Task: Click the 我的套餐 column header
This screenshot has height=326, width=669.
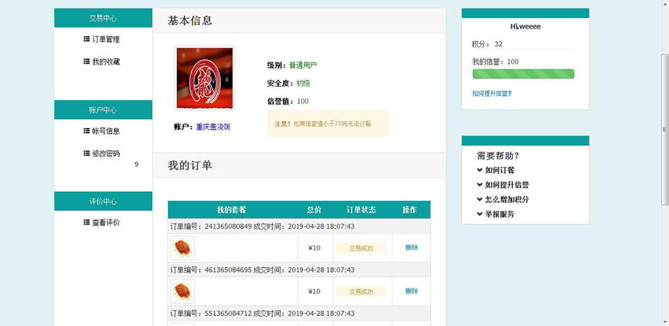Action: 231,210
